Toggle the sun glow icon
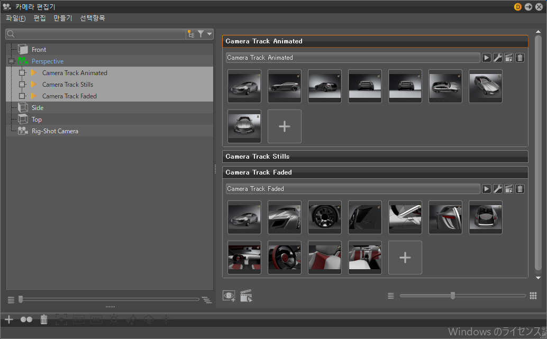Screen dimensions: 547x339 pyautogui.click(x=114, y=319)
